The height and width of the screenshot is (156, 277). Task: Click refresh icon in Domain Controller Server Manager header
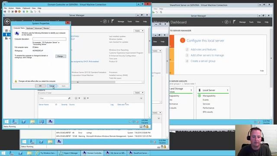(105, 22)
